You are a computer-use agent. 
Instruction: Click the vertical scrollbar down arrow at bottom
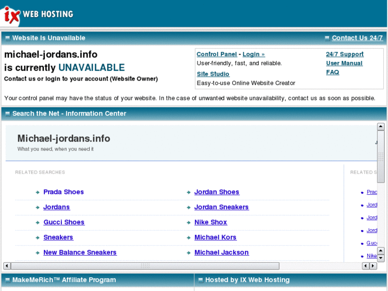(x=381, y=258)
